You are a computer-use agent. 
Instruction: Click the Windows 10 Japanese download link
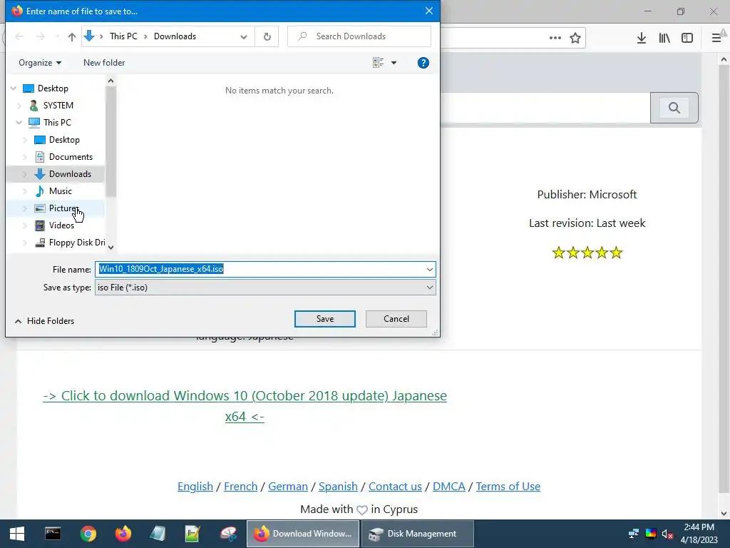(x=245, y=406)
